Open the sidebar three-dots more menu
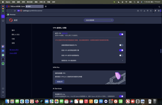 click(x=3, y=95)
